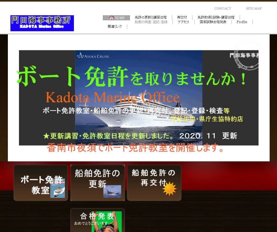
Task: Click boat pamphlet thumbnail on ボート免許教室 tile
Action: pyautogui.click(x=58, y=188)
